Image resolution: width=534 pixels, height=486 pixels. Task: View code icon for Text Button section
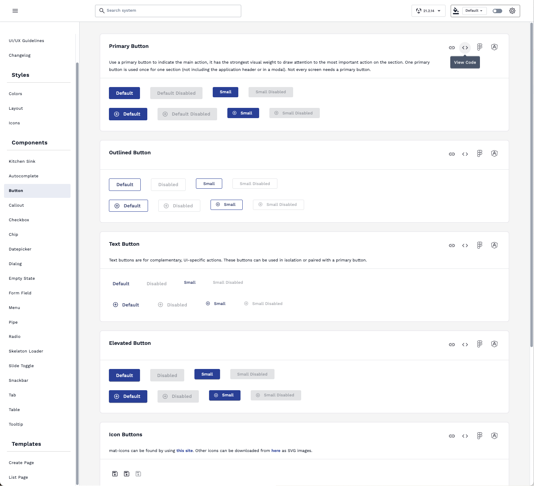click(465, 245)
